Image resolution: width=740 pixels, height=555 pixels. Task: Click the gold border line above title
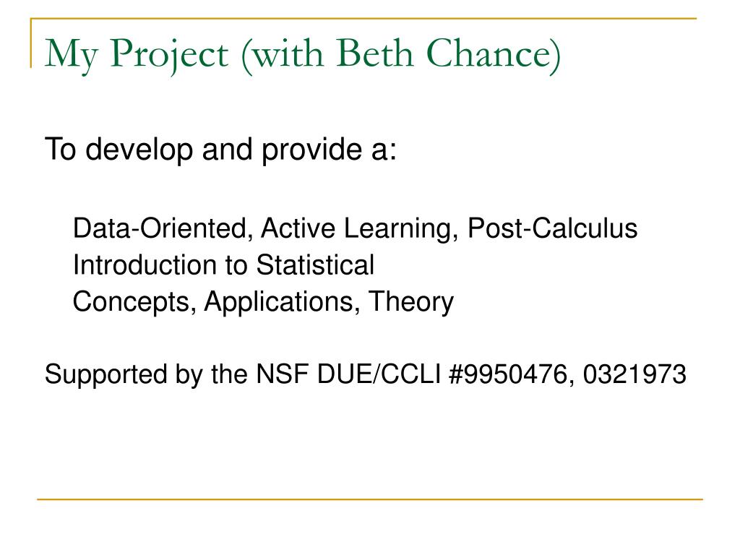coord(363,18)
